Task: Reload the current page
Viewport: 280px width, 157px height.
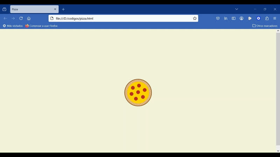Action: pyautogui.click(x=21, y=18)
